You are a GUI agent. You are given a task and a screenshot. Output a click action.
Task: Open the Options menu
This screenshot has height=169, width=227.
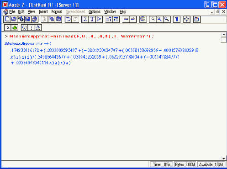95,12
